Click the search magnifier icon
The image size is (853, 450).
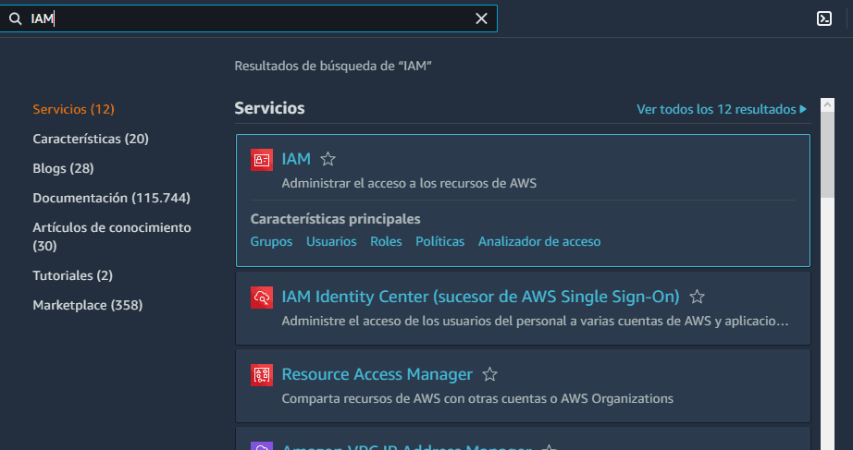tap(15, 19)
